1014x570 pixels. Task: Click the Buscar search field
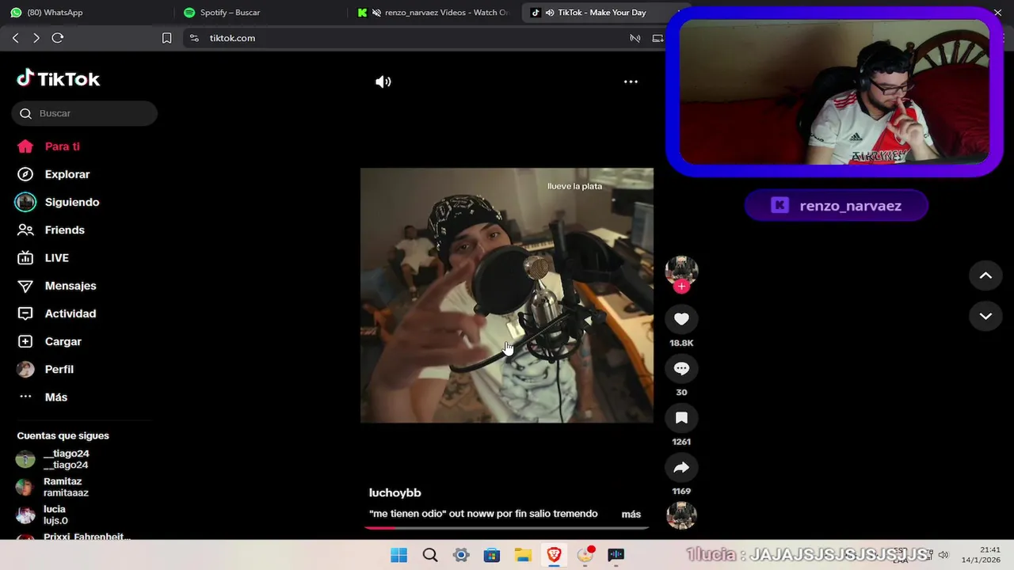click(85, 113)
